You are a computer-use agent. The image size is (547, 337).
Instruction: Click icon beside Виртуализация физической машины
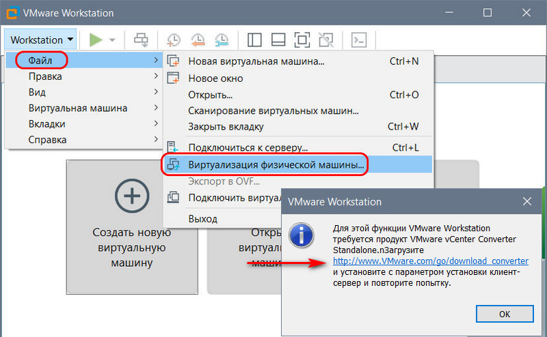pos(174,164)
